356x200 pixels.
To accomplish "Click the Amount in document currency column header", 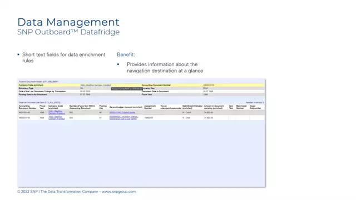I will (x=214, y=107).
